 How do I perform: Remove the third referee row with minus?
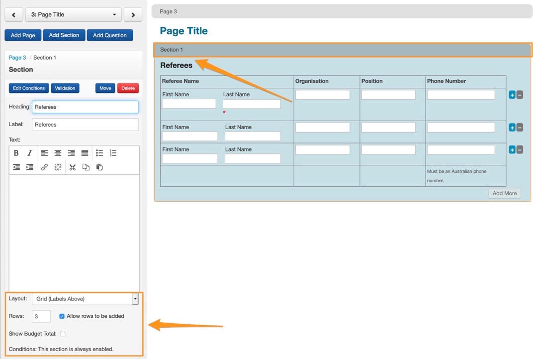(x=520, y=150)
